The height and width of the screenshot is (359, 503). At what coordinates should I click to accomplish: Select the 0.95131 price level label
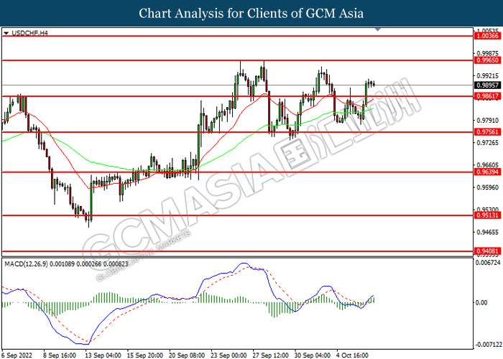487,215
